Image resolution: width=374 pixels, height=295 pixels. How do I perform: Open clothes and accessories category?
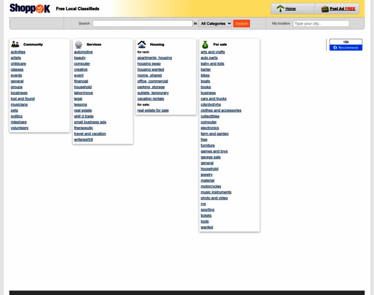221,110
